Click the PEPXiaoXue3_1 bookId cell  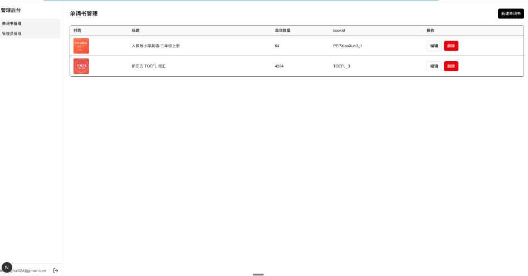pos(348,46)
